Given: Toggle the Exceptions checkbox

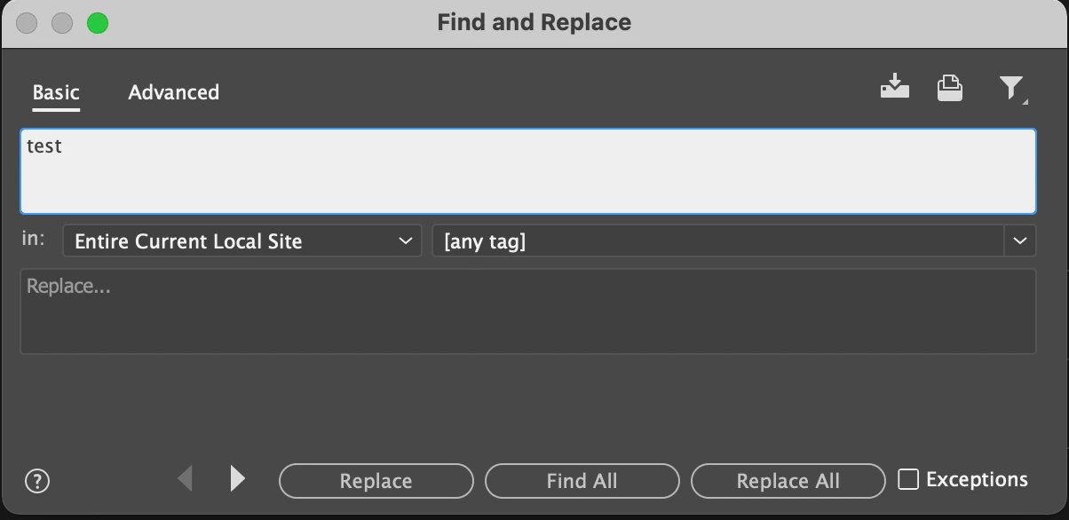Looking at the screenshot, I should [908, 479].
